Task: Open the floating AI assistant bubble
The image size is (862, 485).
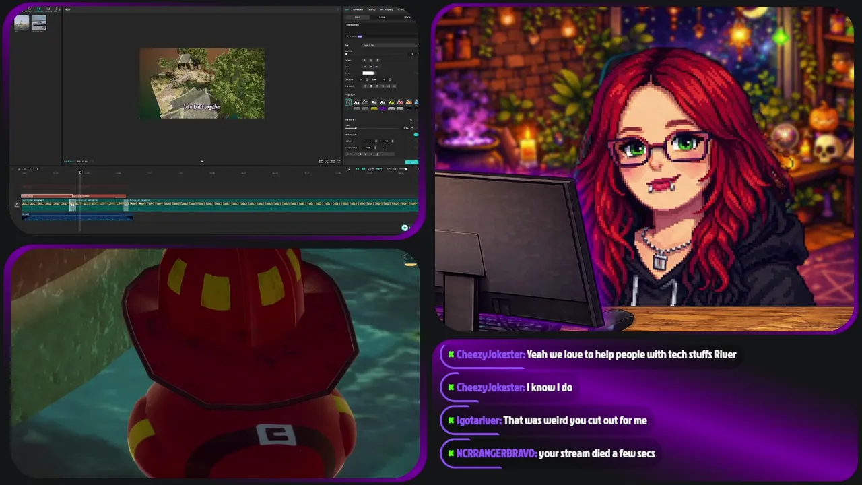Action: [405, 228]
